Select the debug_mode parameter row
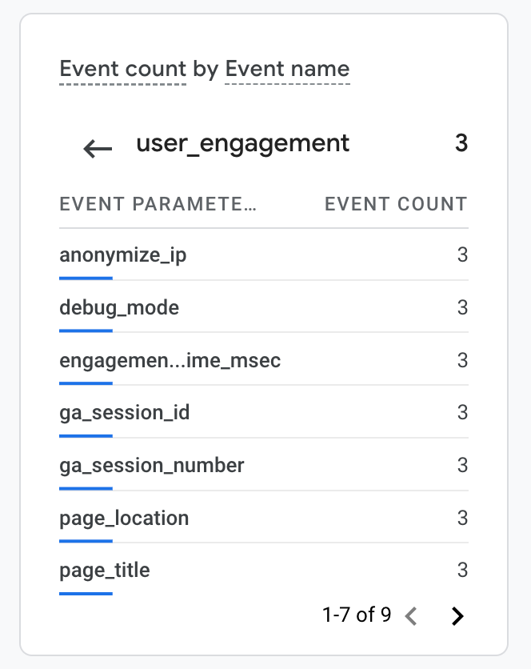The width and height of the screenshot is (531, 669). point(119,307)
